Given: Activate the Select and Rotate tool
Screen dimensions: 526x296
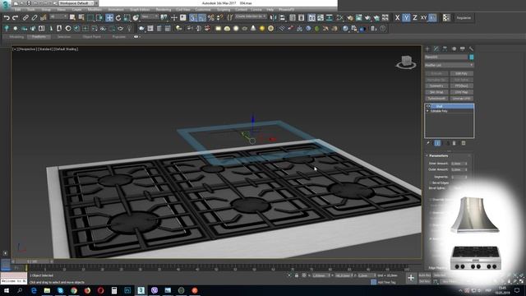Looking at the screenshot, I should (x=118, y=18).
